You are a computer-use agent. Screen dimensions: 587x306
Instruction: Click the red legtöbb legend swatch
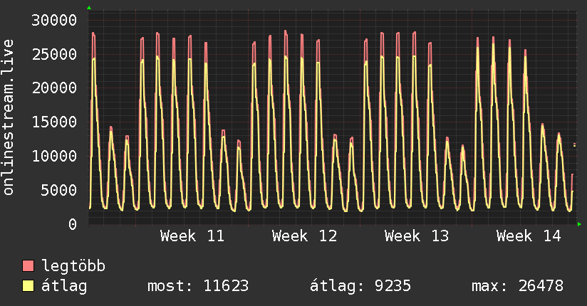(28, 267)
